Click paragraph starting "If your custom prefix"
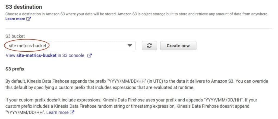 point(131,106)
